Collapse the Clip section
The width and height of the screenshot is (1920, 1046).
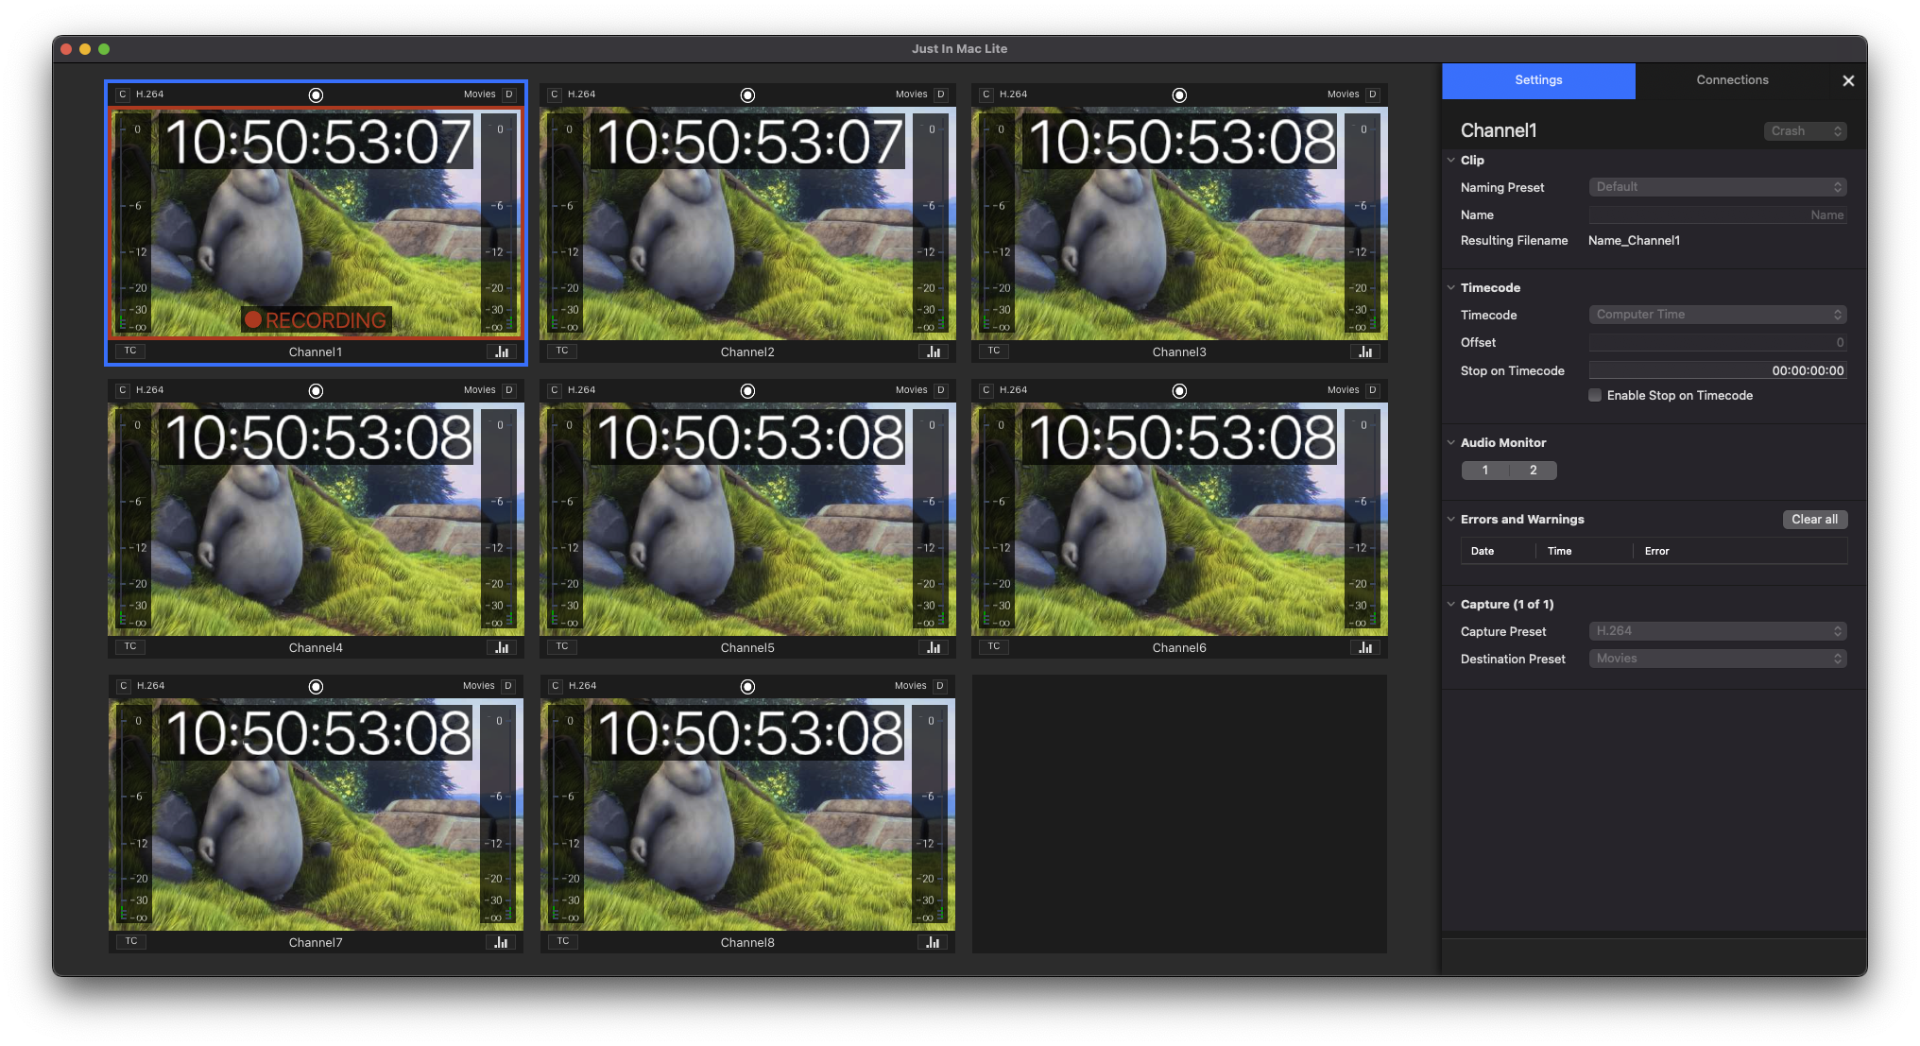pyautogui.click(x=1451, y=161)
